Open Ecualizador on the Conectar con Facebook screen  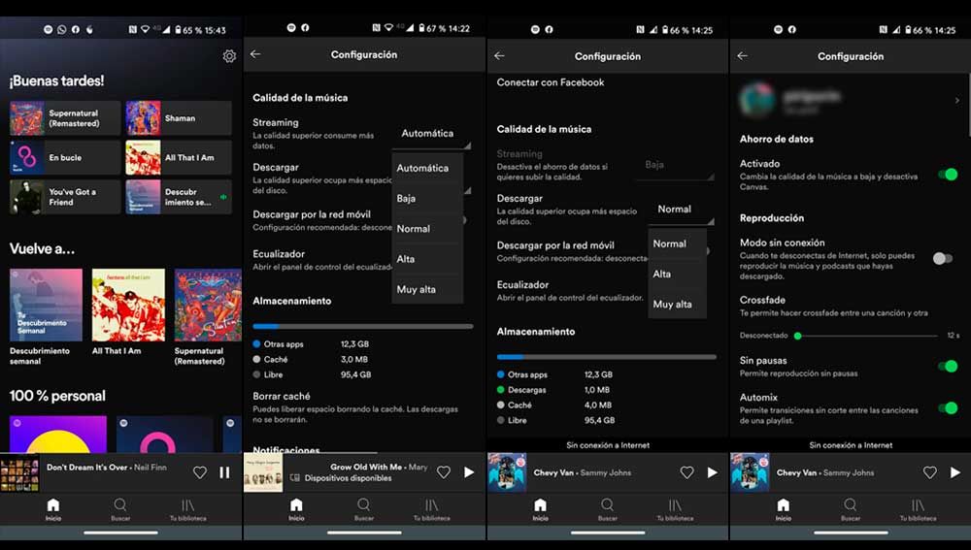(x=570, y=291)
